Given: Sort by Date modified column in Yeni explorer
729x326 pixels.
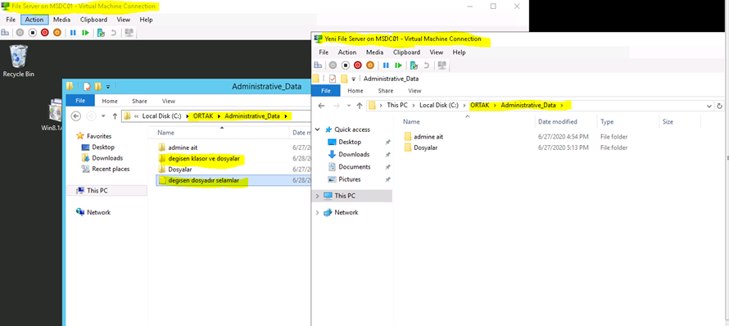Looking at the screenshot, I should click(x=558, y=122).
